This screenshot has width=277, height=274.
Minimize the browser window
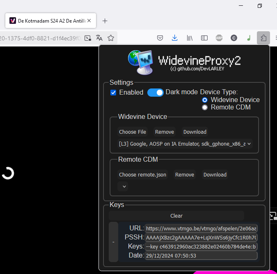[x=241, y=6]
